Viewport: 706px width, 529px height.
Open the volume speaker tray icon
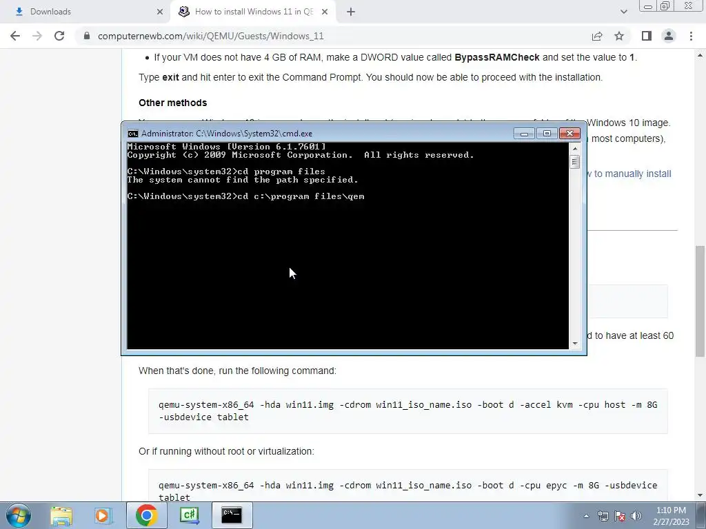pos(636,516)
